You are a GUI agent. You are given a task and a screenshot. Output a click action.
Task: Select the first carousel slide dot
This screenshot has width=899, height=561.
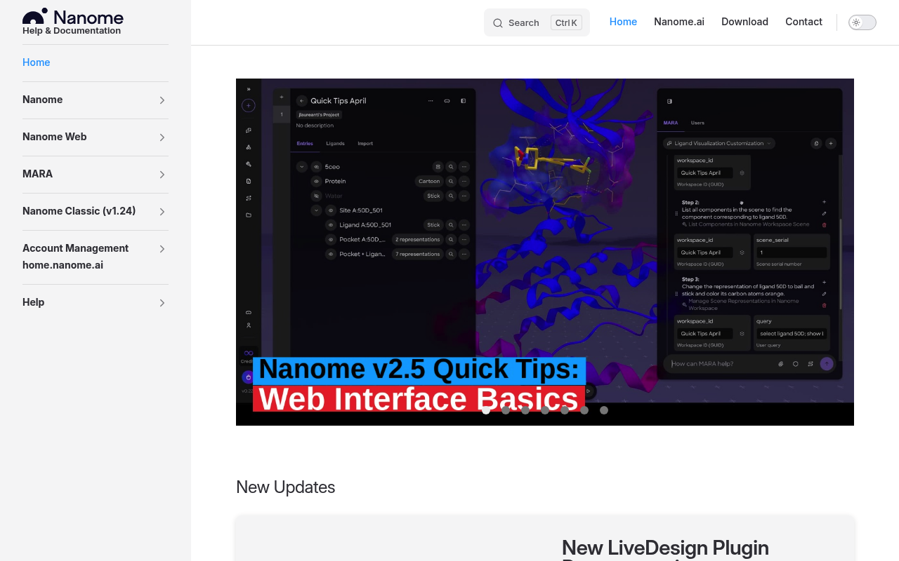486,410
